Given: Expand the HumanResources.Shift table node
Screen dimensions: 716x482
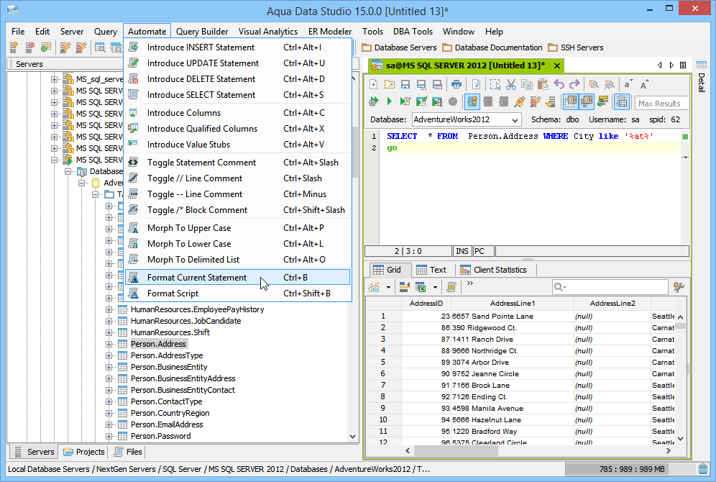Looking at the screenshot, I should coord(109,332).
